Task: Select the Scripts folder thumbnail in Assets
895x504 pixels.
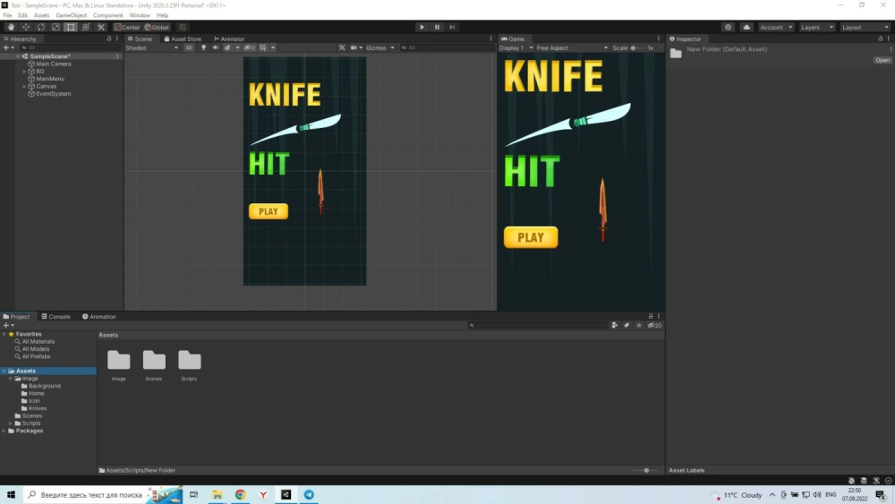Action: 189,361
